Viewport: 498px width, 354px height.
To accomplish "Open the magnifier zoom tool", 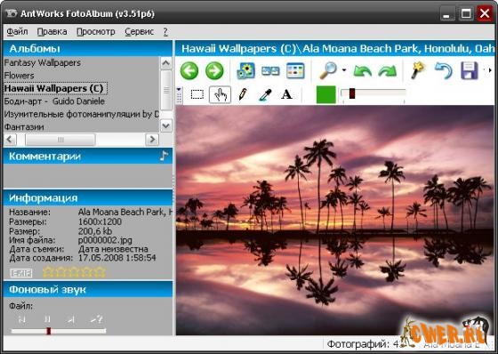I will point(328,70).
